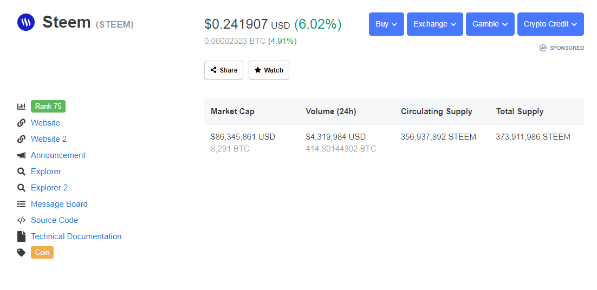
Task: Click the list icon beside Message Board
Action: [x=21, y=204]
